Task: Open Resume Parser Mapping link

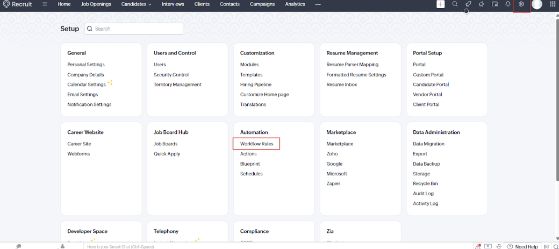Action: (x=352, y=65)
